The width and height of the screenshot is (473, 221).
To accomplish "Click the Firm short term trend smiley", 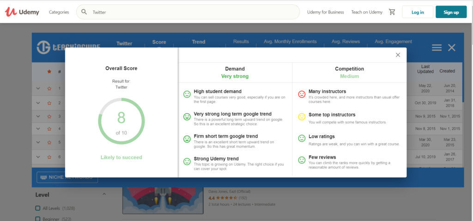I will (x=187, y=139).
